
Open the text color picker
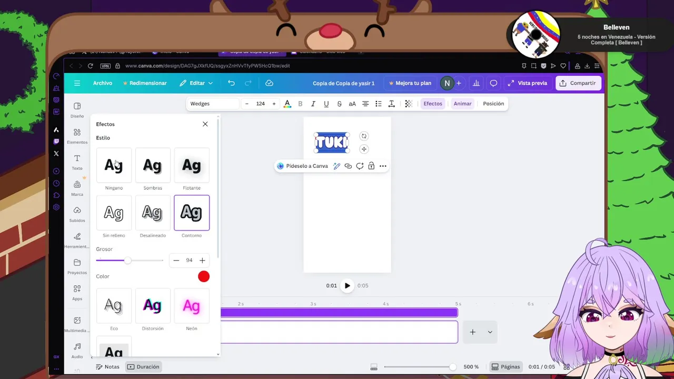287,104
